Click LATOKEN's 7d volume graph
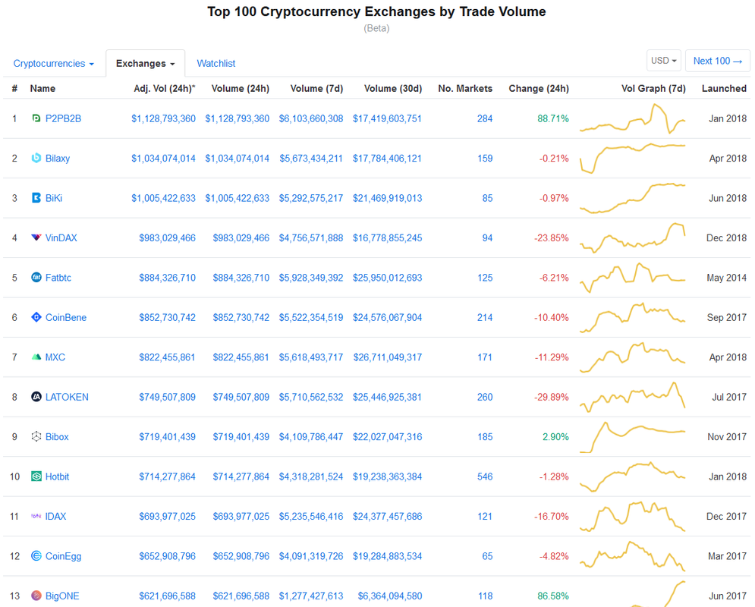Viewport: 755px width, 607px height. 632,397
